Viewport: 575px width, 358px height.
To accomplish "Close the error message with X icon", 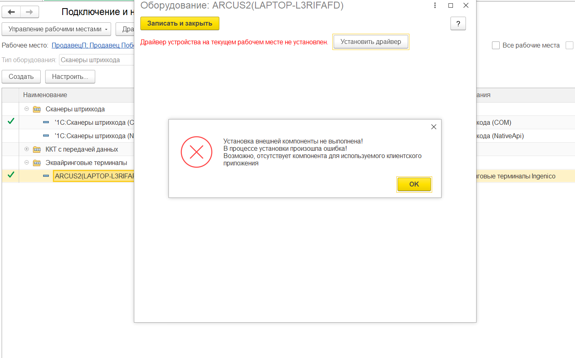I will [434, 127].
